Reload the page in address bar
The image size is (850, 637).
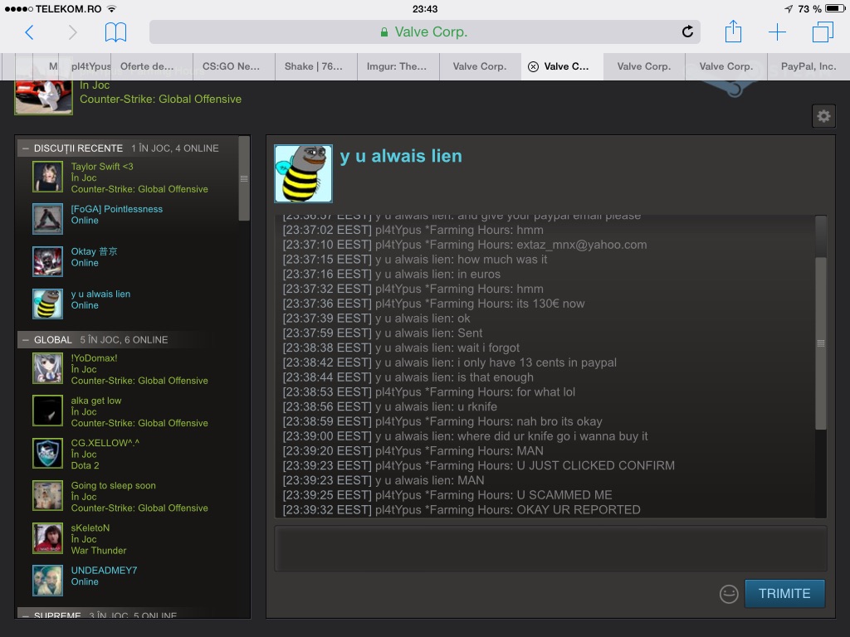687,32
